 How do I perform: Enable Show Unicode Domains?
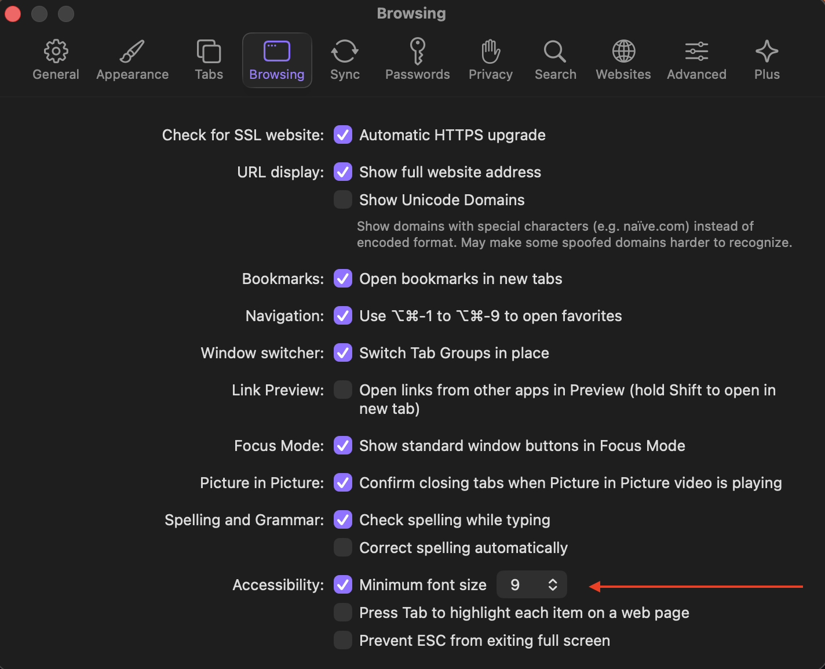click(x=342, y=199)
